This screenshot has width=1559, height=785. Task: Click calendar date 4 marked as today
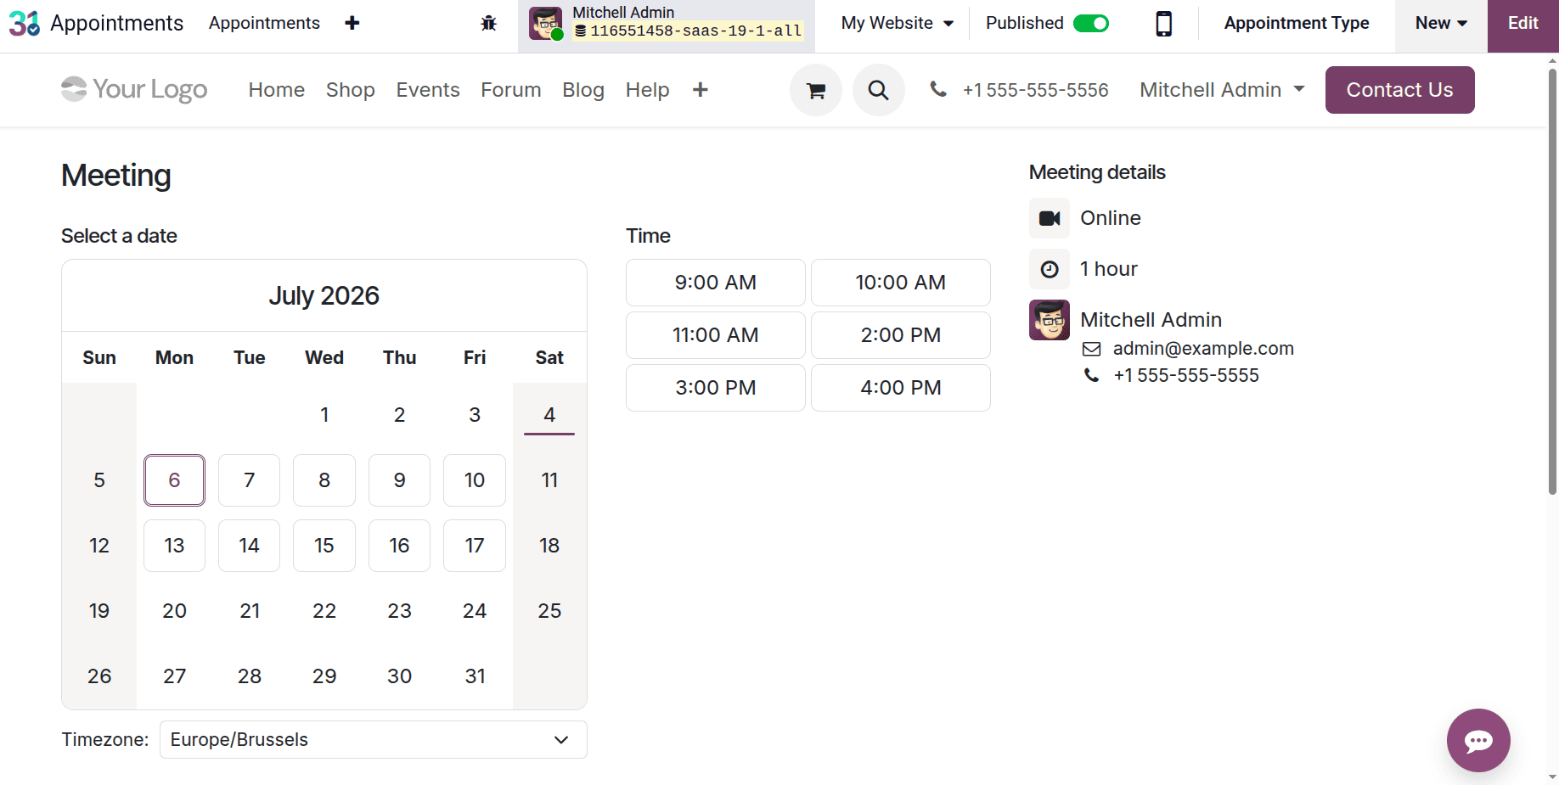tap(549, 415)
